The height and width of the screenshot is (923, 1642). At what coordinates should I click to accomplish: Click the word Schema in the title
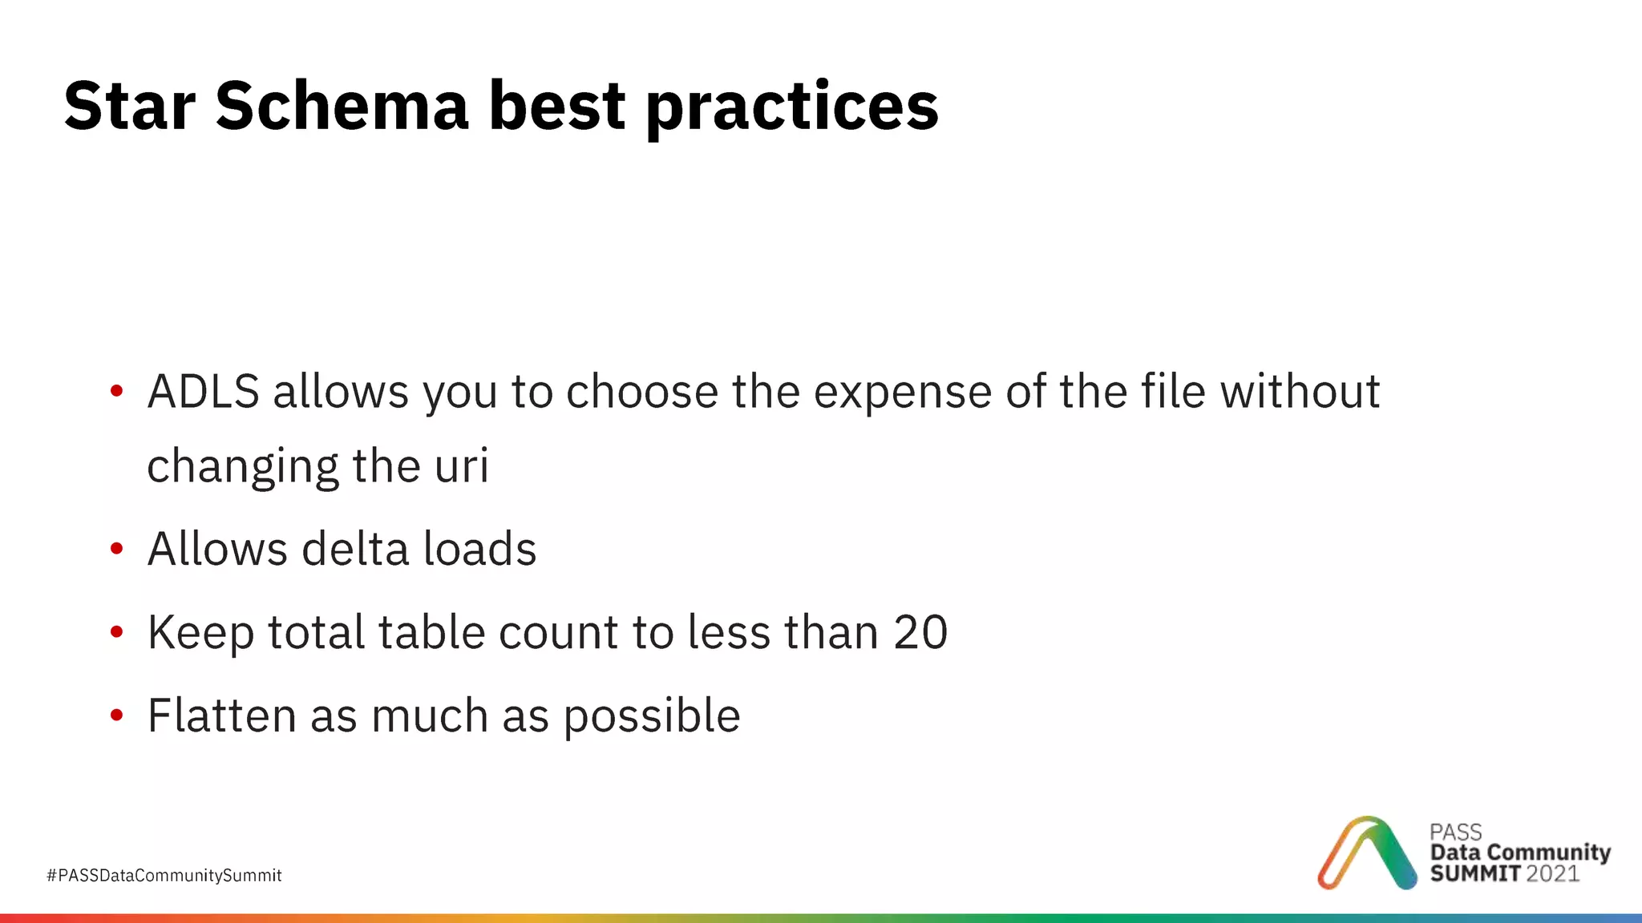[x=342, y=106]
